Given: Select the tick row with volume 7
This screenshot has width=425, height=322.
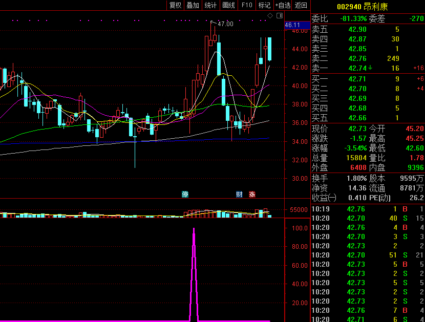Looking at the screenshot, I should tap(368, 310).
